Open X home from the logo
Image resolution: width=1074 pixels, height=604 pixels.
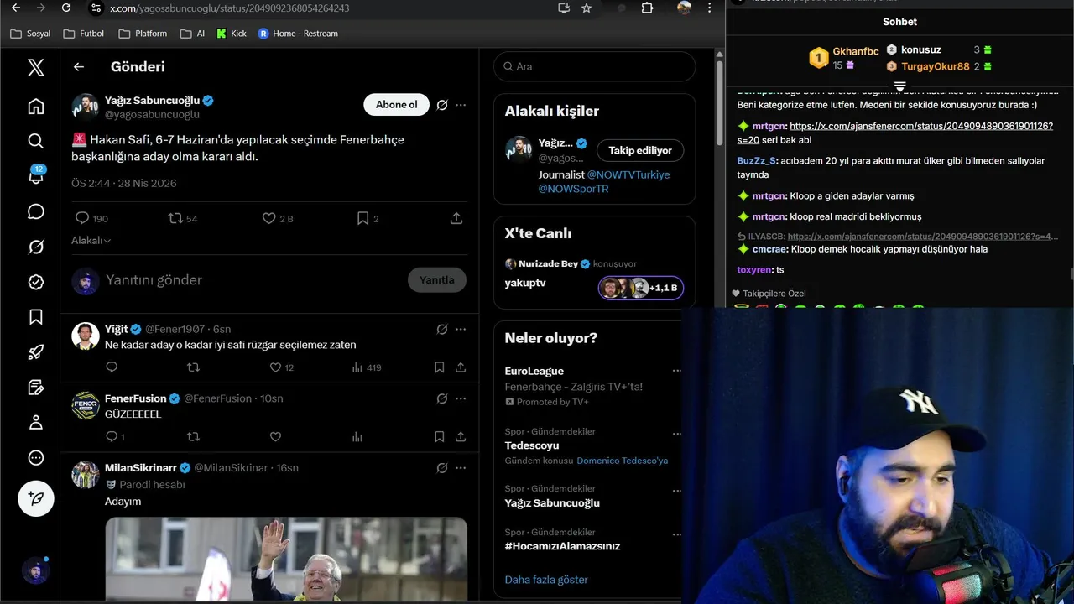(35, 67)
